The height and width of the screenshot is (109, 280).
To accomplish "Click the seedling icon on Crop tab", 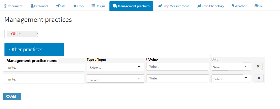I will point(75,6).
